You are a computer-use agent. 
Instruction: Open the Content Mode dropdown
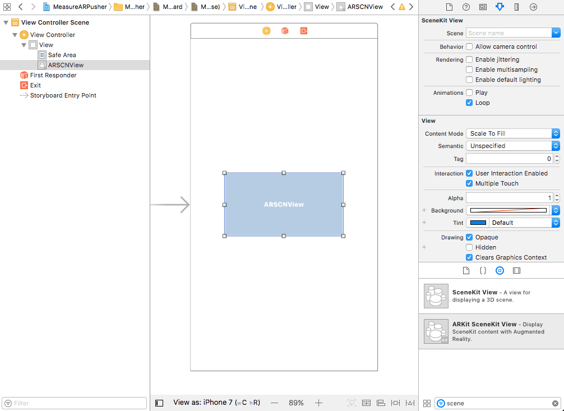(x=512, y=133)
